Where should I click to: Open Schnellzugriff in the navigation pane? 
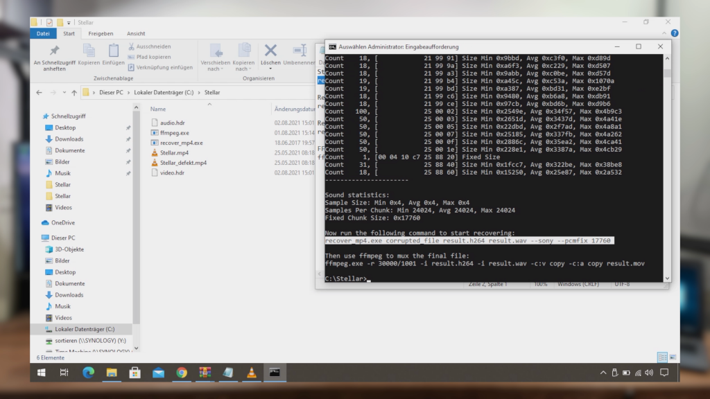click(68, 116)
